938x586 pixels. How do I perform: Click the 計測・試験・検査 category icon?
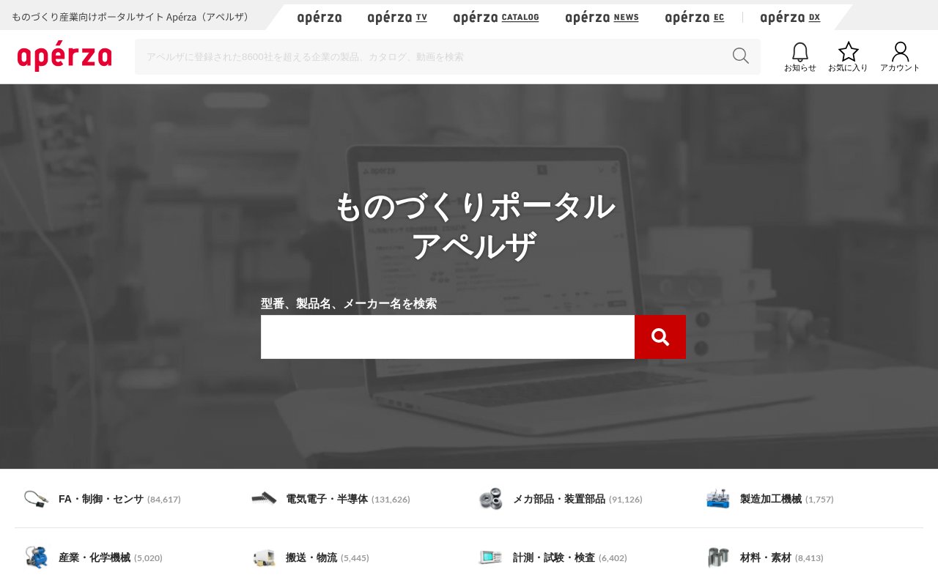490,557
